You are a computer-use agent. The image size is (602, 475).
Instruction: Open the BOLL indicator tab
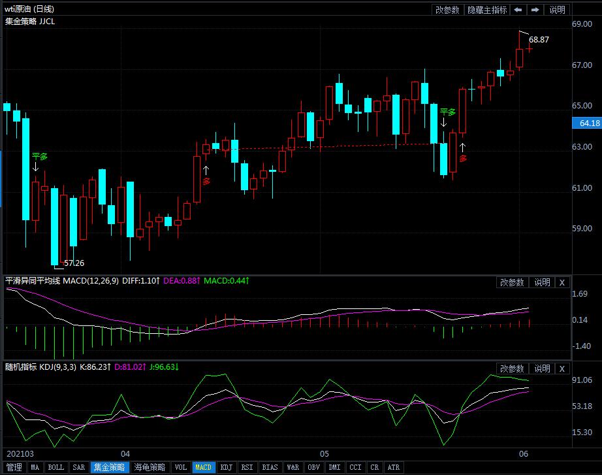pos(56,467)
